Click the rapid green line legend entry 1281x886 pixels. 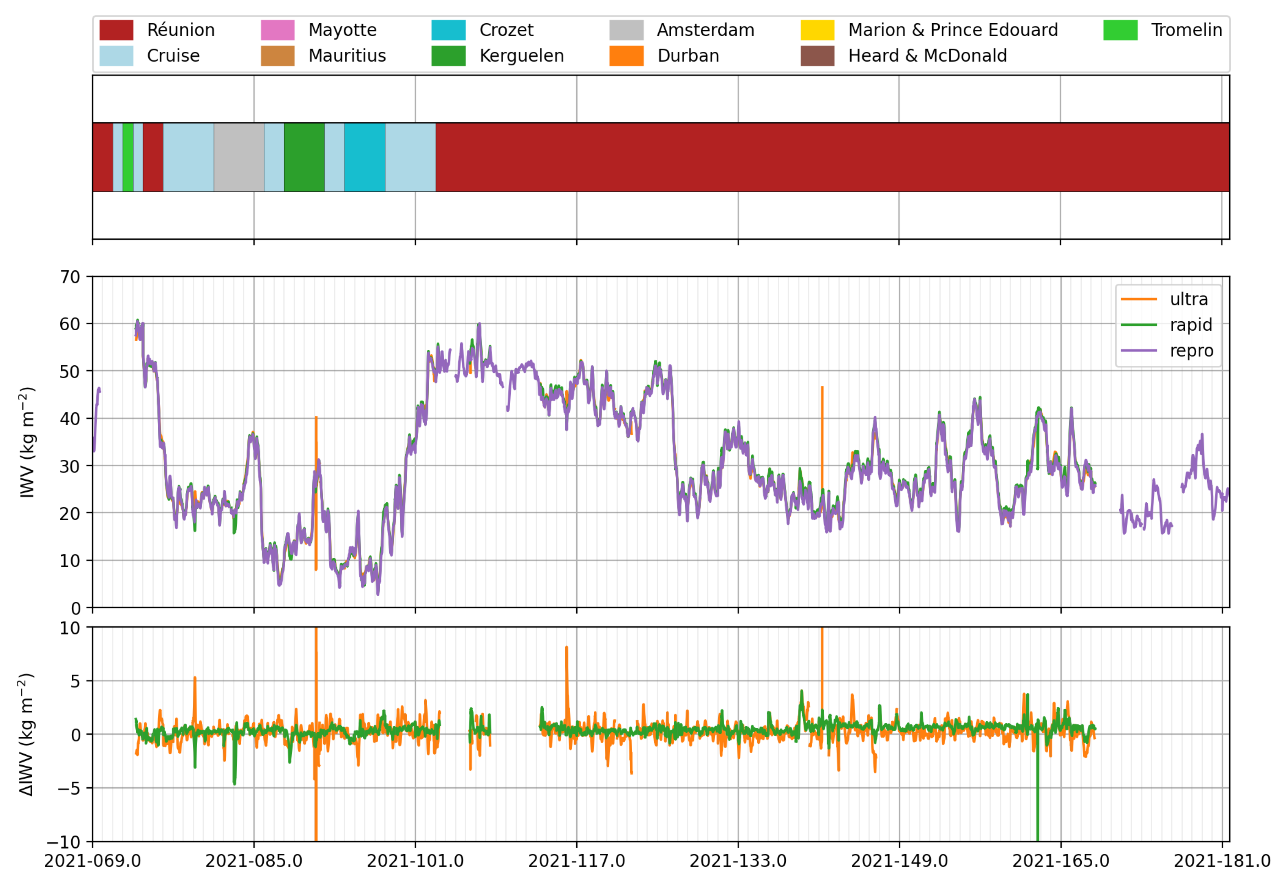pyautogui.click(x=1138, y=325)
